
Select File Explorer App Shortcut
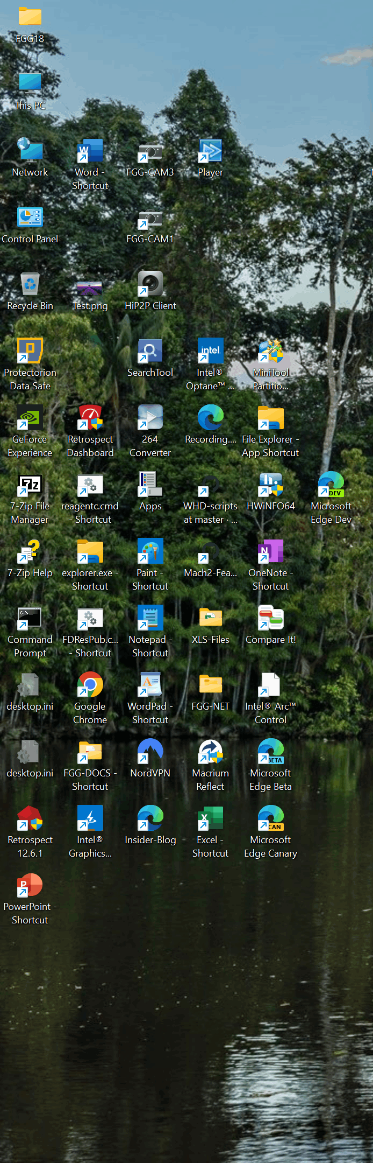point(271,417)
